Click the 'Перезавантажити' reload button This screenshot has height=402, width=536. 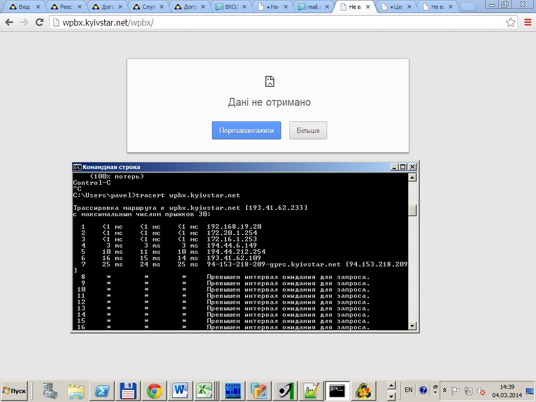(246, 130)
